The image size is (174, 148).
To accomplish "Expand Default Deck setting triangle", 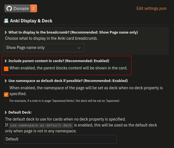I will (6, 112).
